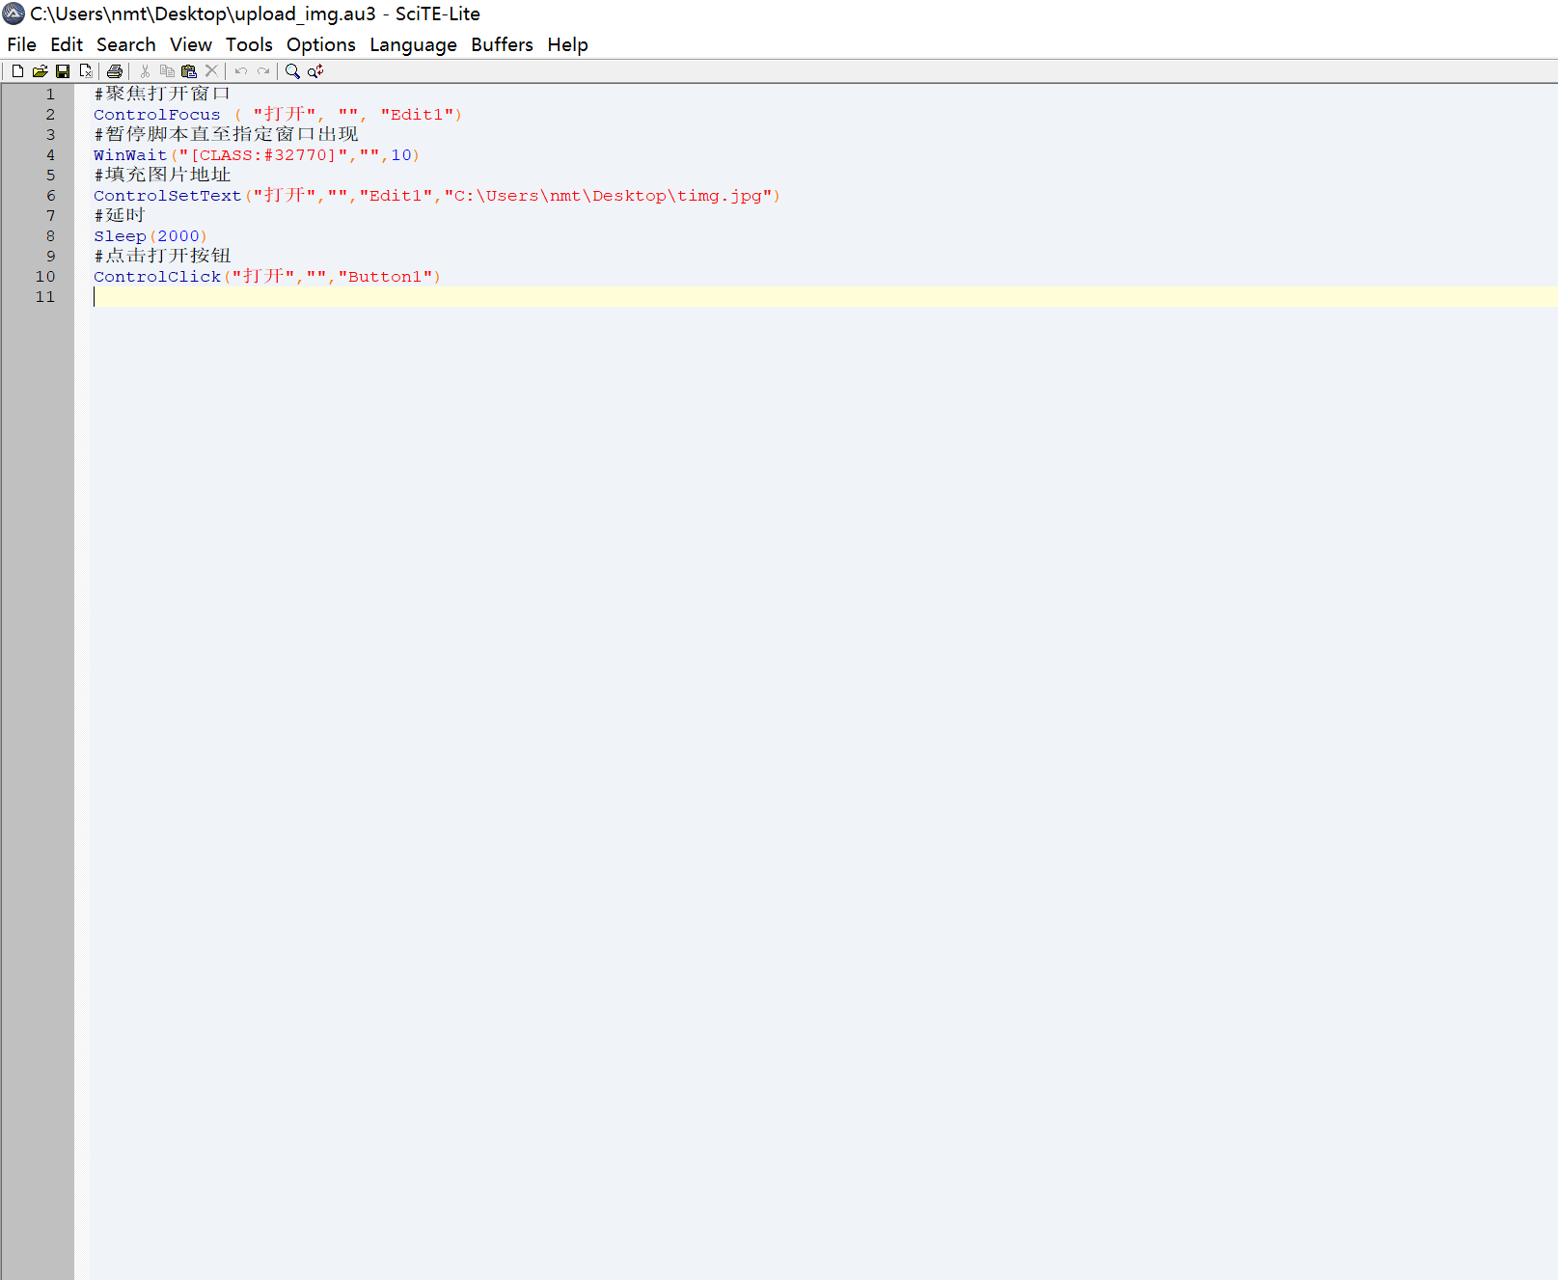Open the Language menu
1558x1280 pixels.
pyautogui.click(x=413, y=45)
